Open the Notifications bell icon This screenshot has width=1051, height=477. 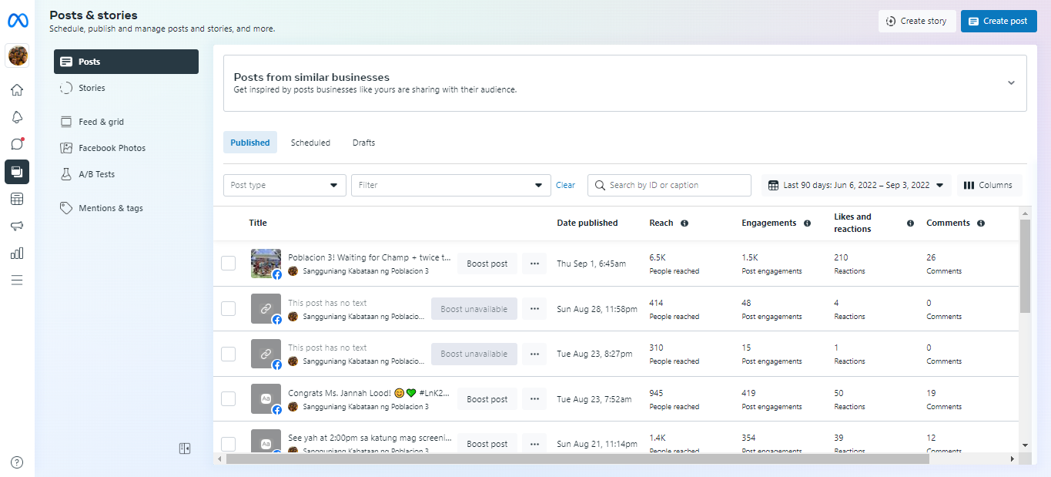point(17,117)
